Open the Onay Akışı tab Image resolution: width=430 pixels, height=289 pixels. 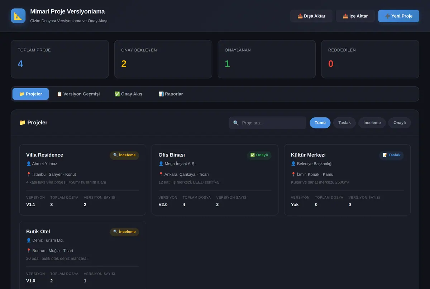(x=129, y=94)
